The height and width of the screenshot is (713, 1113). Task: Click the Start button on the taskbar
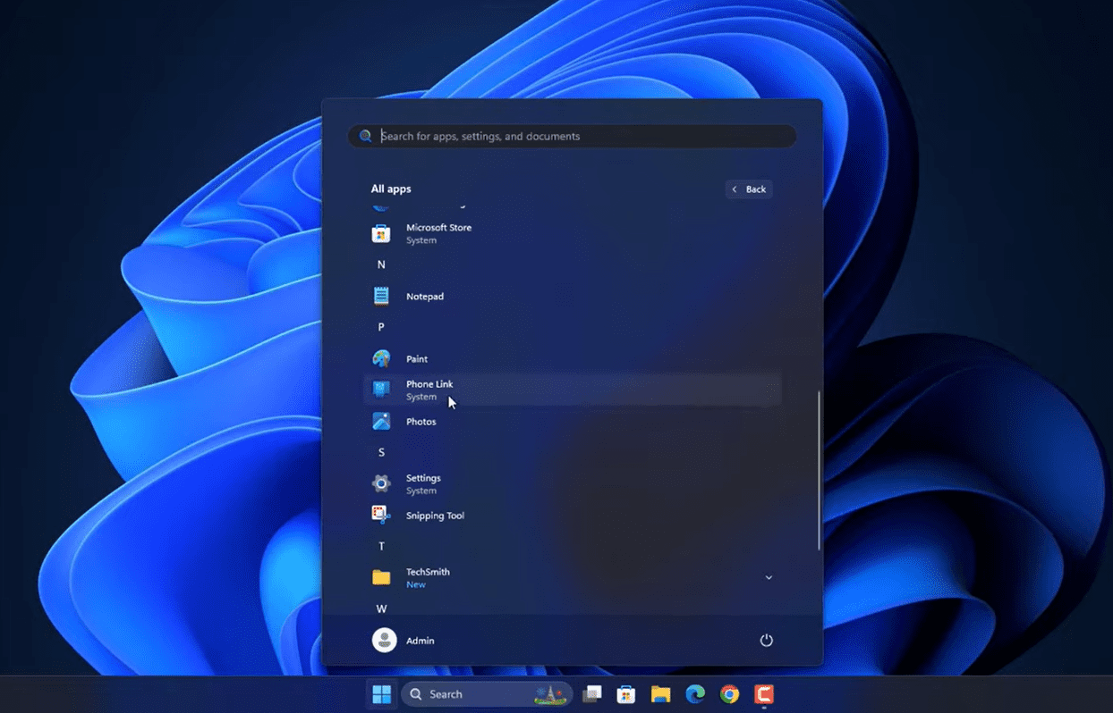coord(381,693)
